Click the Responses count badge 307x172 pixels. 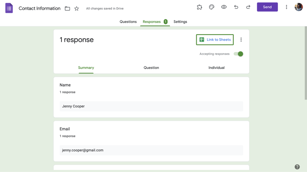(165, 22)
